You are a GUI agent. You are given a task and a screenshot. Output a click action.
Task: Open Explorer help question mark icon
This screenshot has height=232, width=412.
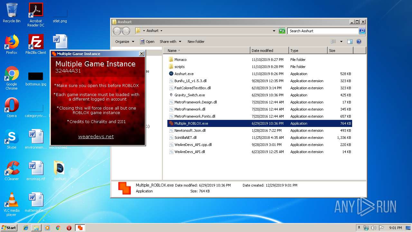click(x=359, y=42)
